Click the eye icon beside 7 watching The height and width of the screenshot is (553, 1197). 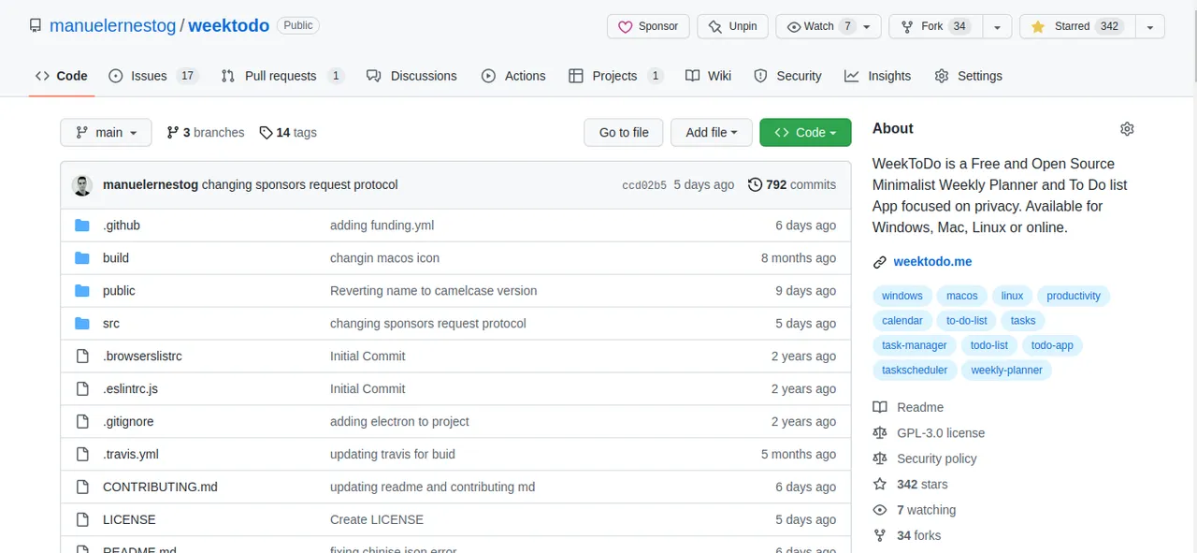tap(879, 510)
